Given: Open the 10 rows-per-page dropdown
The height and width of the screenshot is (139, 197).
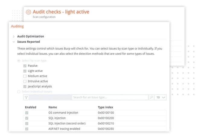Looking at the screenshot, I should coord(160,97).
